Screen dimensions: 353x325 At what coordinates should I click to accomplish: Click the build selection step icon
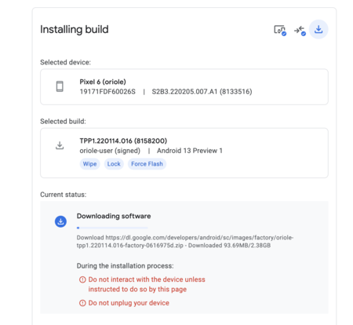tap(300, 30)
